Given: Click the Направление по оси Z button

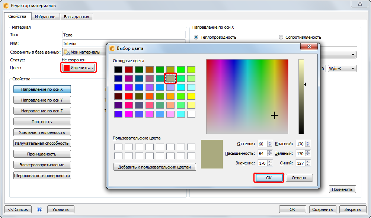Looking at the screenshot, I should 42,111.
